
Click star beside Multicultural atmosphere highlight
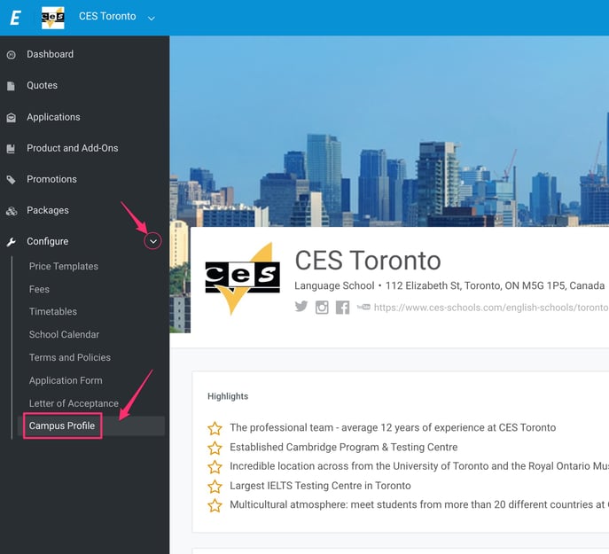pos(215,505)
